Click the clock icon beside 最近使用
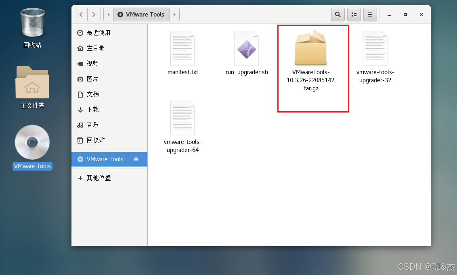 pos(80,33)
